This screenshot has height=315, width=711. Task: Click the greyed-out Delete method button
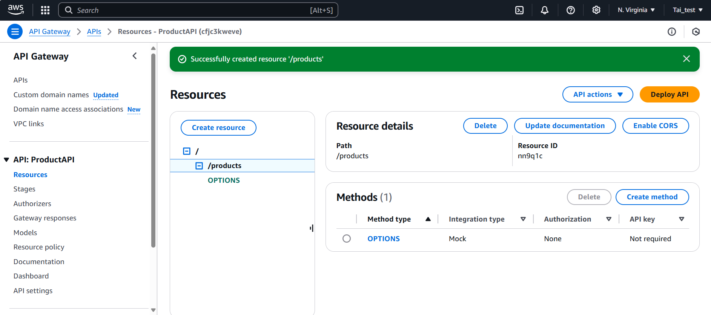point(589,197)
